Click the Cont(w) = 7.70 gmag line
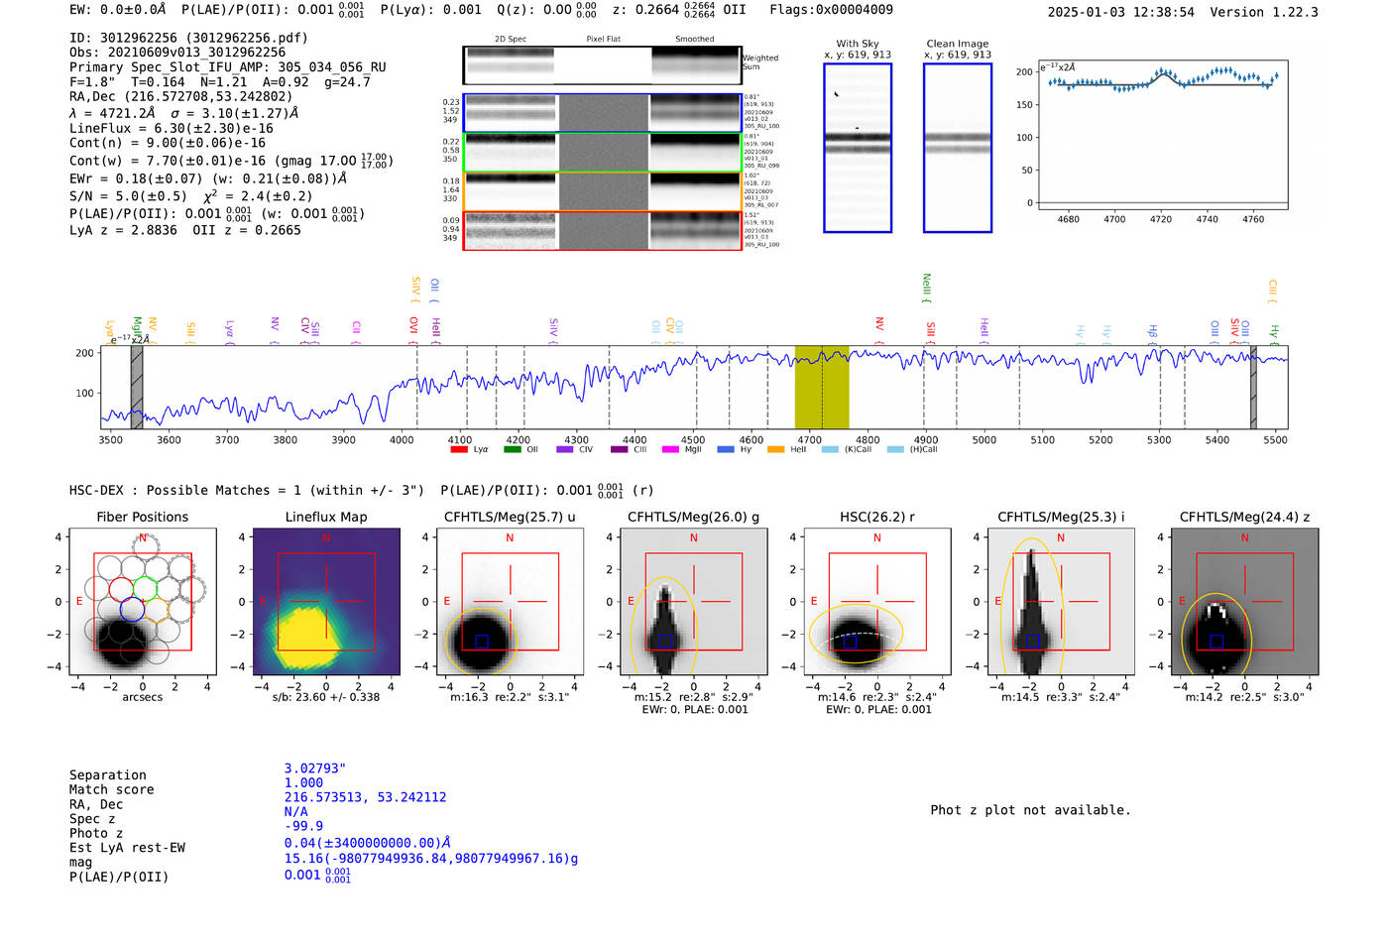 coord(231,160)
